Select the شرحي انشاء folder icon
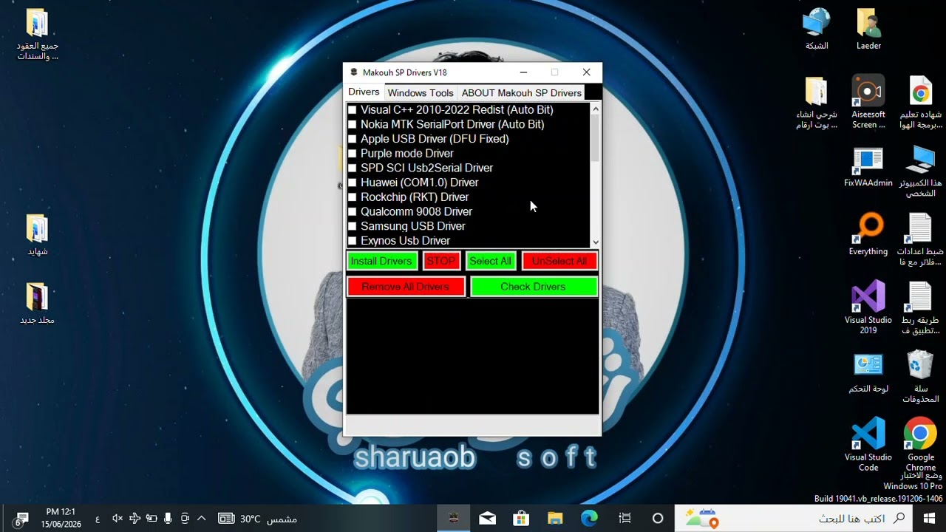Image resolution: width=946 pixels, height=532 pixels. point(817,101)
